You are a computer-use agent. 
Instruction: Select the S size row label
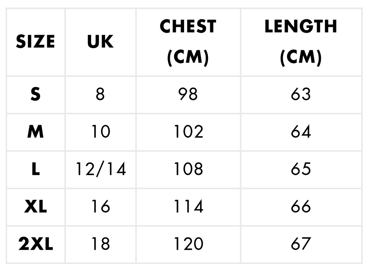point(36,94)
